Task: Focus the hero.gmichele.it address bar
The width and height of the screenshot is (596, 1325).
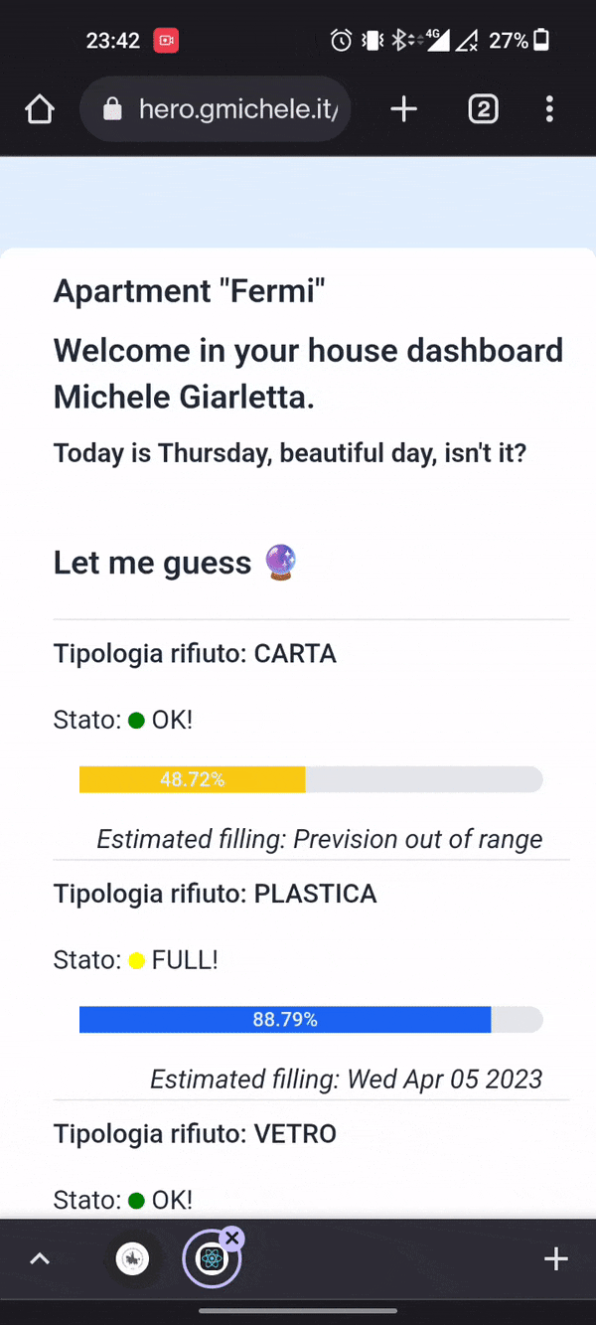Action: 238,109
